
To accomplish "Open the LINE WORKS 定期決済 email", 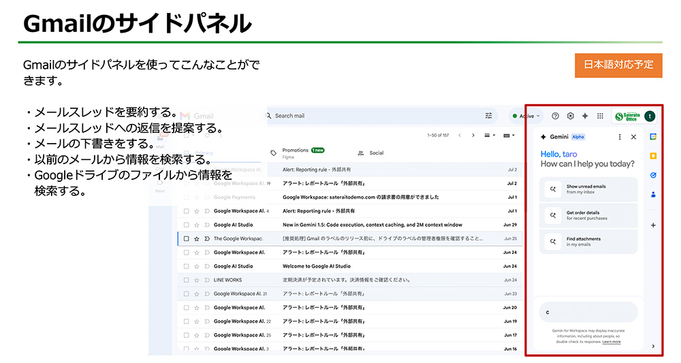I will pos(349,280).
